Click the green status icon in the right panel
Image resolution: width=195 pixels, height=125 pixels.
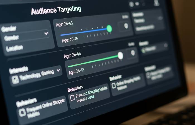[x=143, y=50]
